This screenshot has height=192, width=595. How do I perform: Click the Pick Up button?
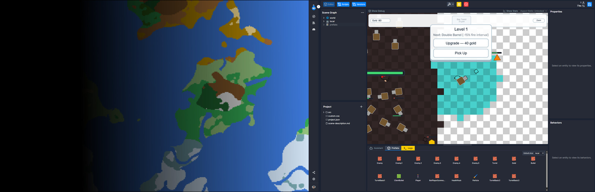(461, 53)
